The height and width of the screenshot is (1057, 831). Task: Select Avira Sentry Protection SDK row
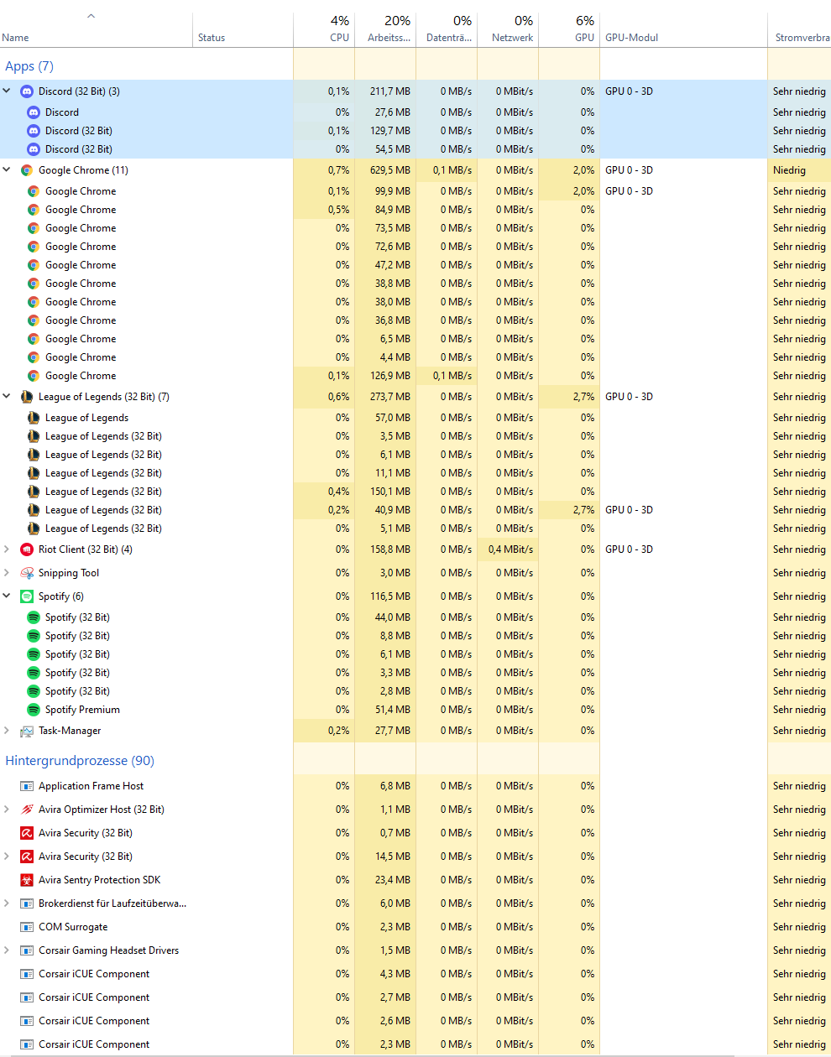point(415,880)
